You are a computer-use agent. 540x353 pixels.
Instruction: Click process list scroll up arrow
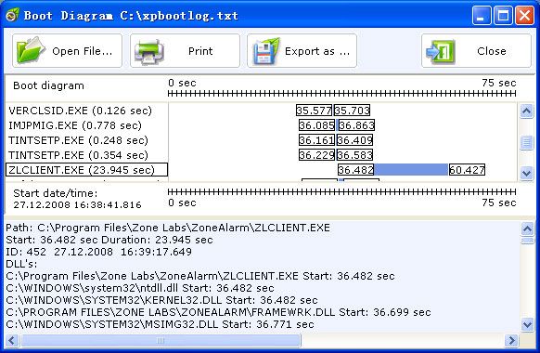527,111
